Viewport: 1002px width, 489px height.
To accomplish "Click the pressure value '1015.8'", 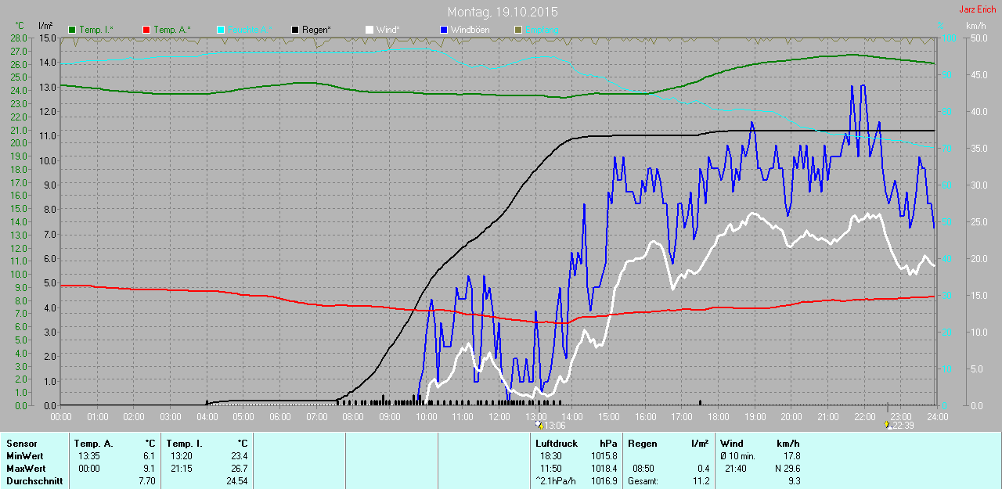I will (x=604, y=456).
